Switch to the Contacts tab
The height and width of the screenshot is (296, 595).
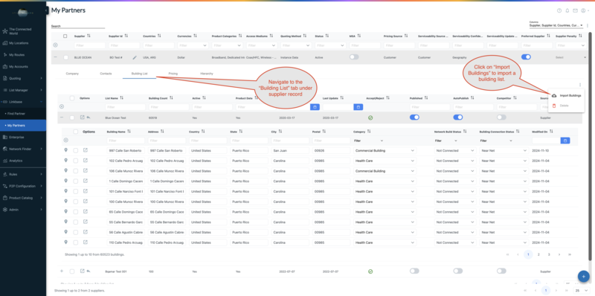coord(106,74)
